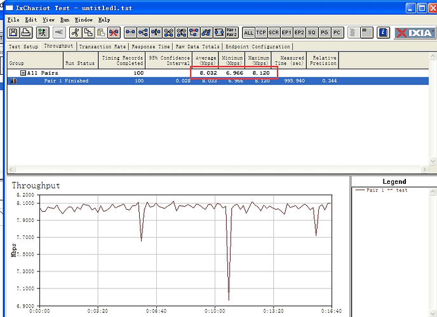
Task: Click the Timing Records Completed column header
Action: 121,60
